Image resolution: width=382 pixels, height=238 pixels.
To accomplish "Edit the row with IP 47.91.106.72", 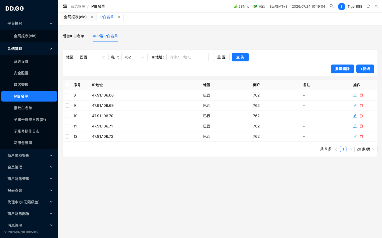I will click(x=355, y=136).
